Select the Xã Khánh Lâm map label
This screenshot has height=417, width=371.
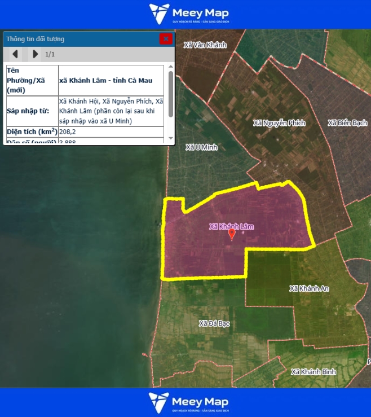click(x=231, y=226)
